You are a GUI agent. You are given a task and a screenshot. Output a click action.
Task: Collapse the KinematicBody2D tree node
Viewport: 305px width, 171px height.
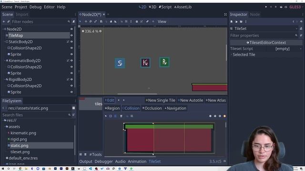coord(5,60)
